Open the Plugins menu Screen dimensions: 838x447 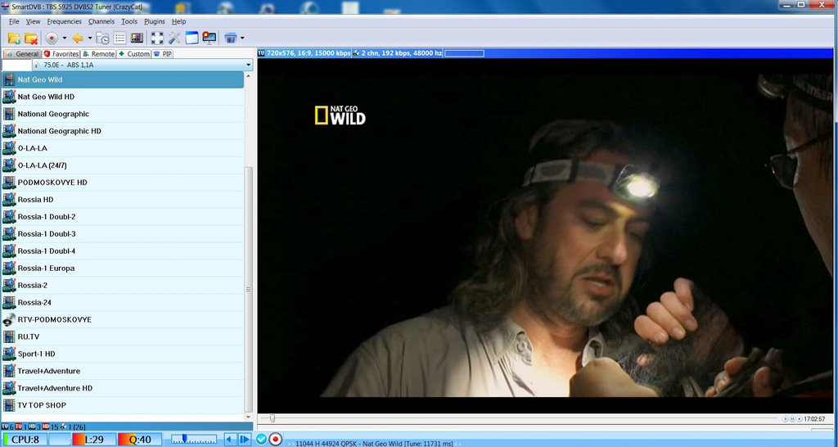pos(155,21)
